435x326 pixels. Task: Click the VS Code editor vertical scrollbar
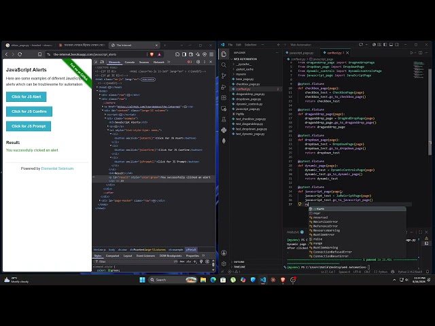click(x=430, y=111)
